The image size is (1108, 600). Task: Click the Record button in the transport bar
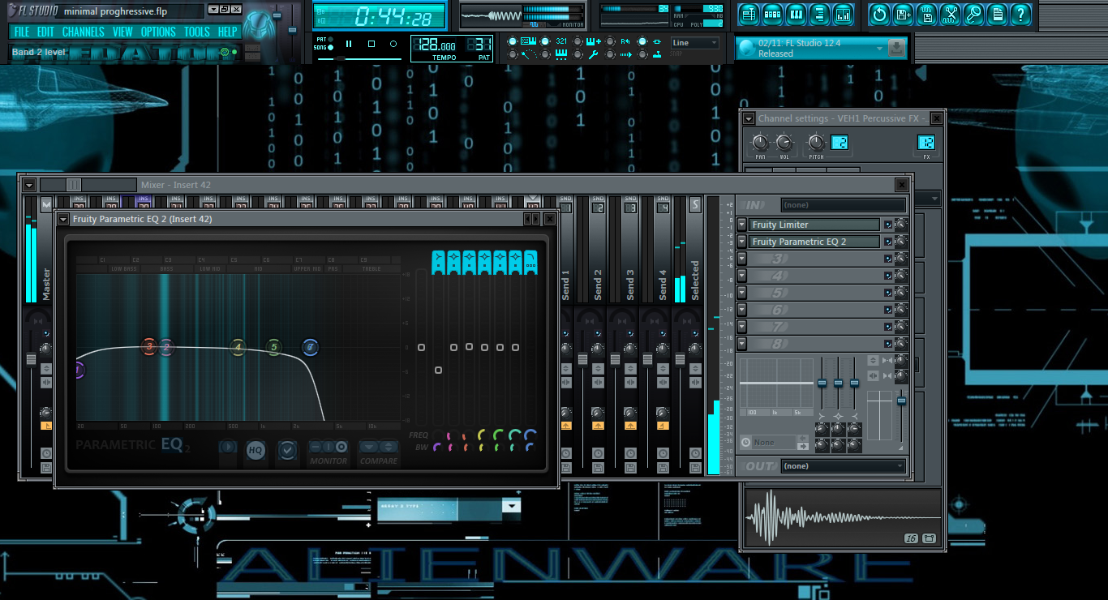(393, 44)
